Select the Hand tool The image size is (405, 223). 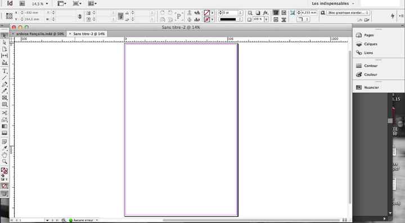[x=4, y=155]
